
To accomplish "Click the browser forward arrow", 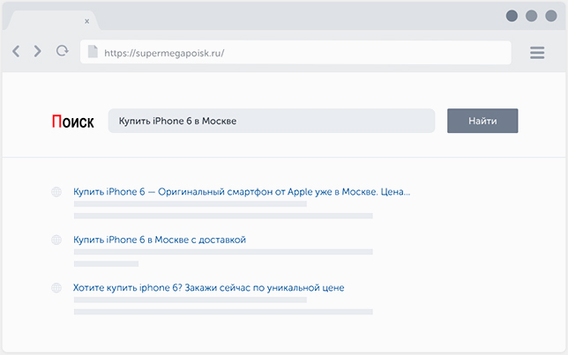I will pos(37,51).
